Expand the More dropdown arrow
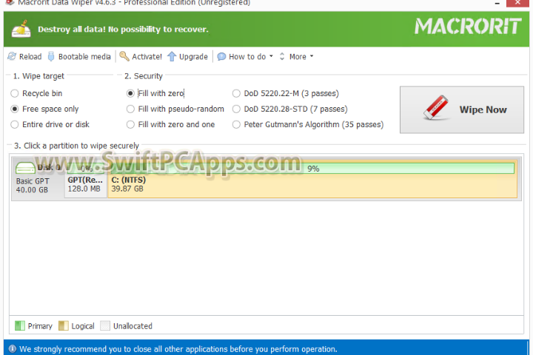The height and width of the screenshot is (355, 533). 312,56
